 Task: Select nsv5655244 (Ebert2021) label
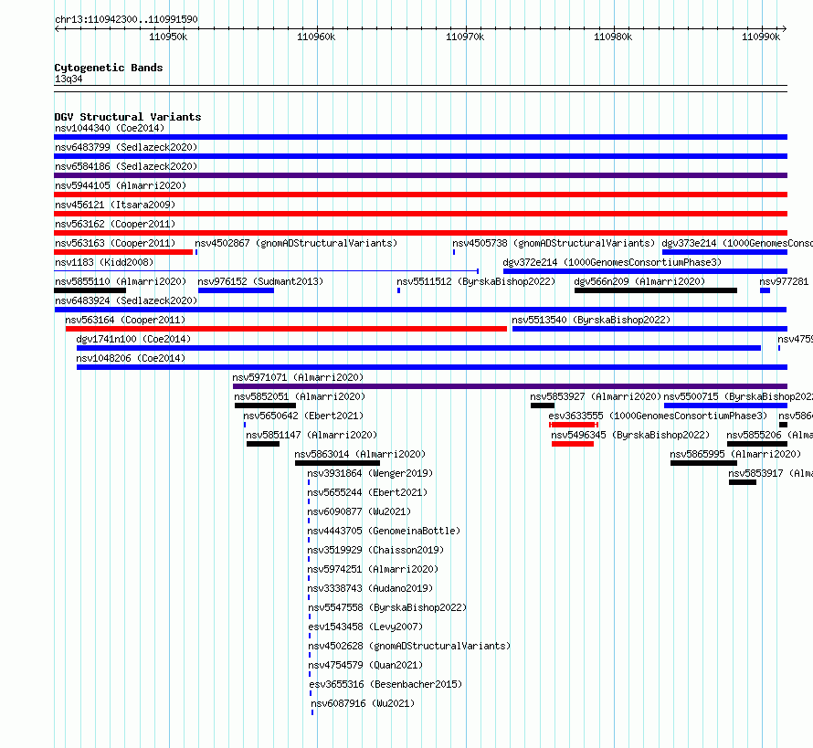pyautogui.click(x=367, y=492)
